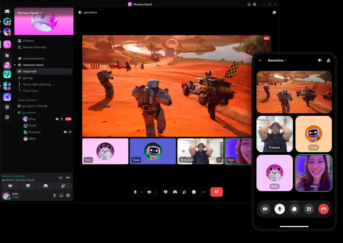The height and width of the screenshot is (243, 343).
Task: Select the announcements channel
Action: (44, 58)
